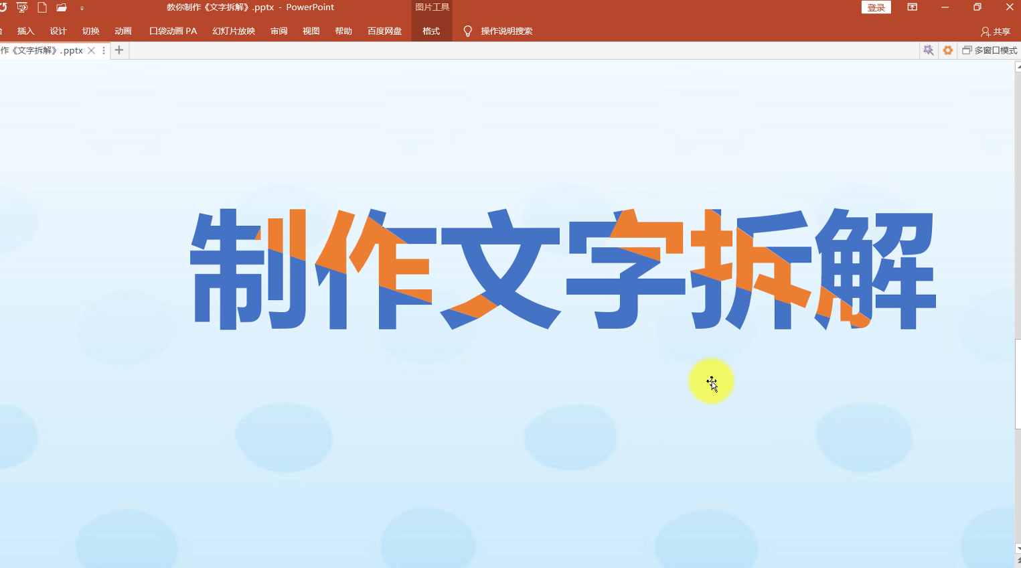Click the lightbulb Tell Me icon
1021x568 pixels.
tap(467, 31)
